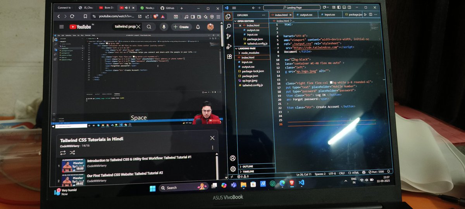The image size is (465, 209).
Task: Open the YouTube guide hamburger menu
Action: coord(61,27)
